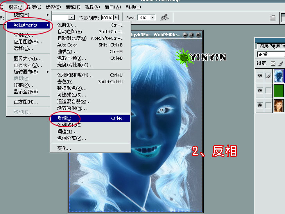Open 曲线(V)... adjustment
This screenshot has height=214, width=285.
click(x=90, y=52)
